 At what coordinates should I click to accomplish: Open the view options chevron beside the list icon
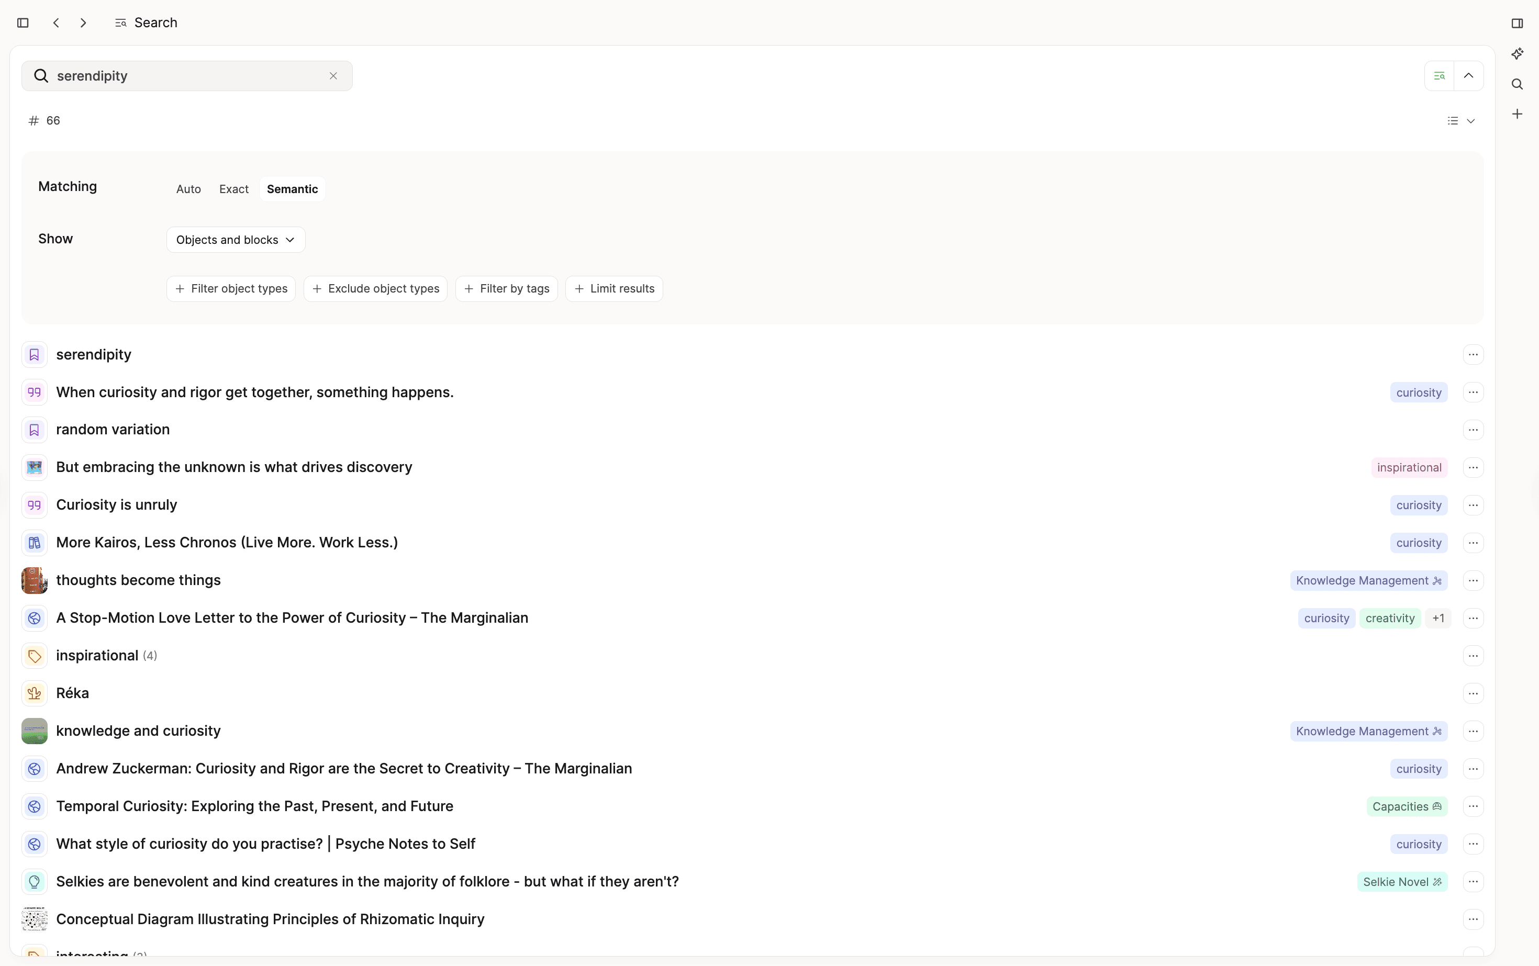[x=1473, y=120]
